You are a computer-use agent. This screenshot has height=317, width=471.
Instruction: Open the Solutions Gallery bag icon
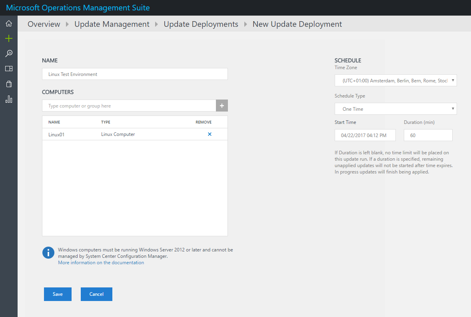click(9, 84)
